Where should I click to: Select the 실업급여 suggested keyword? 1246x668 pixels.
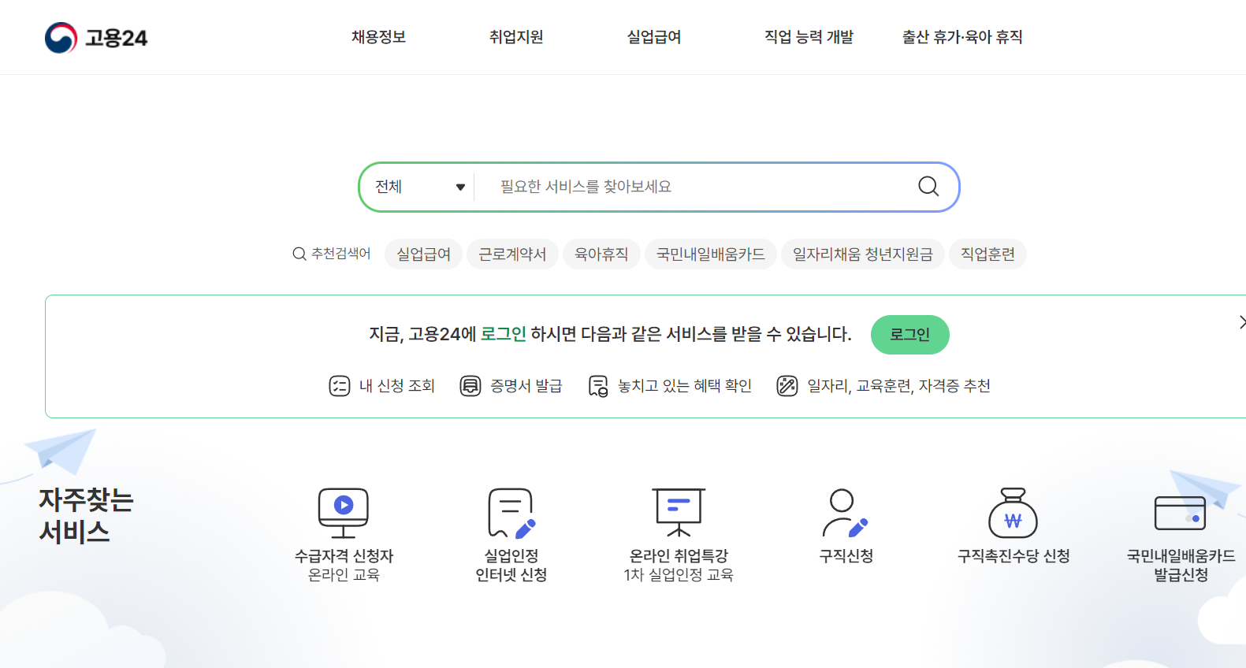point(424,254)
